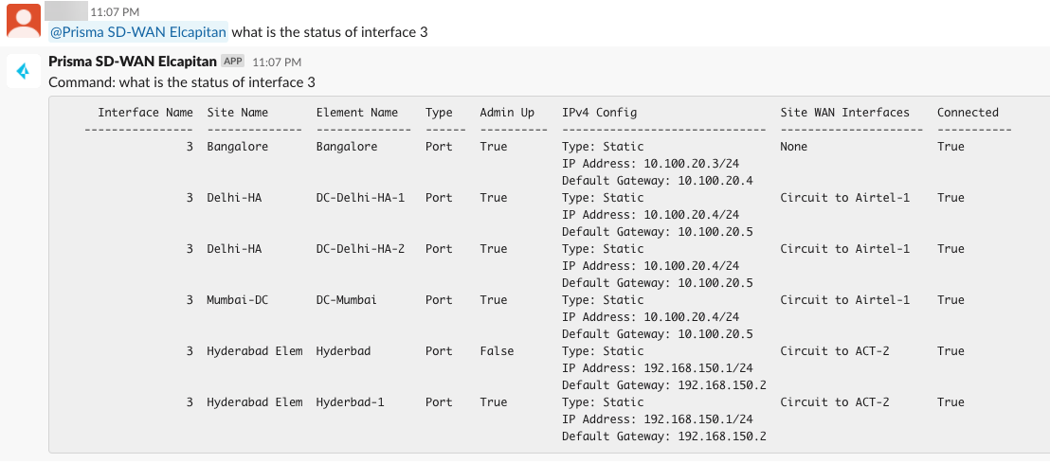Click the Admin Up column header
The height and width of the screenshot is (463, 1050).
[507, 113]
